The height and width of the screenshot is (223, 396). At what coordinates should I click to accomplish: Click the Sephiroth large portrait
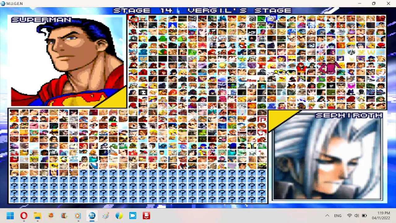[328, 156]
